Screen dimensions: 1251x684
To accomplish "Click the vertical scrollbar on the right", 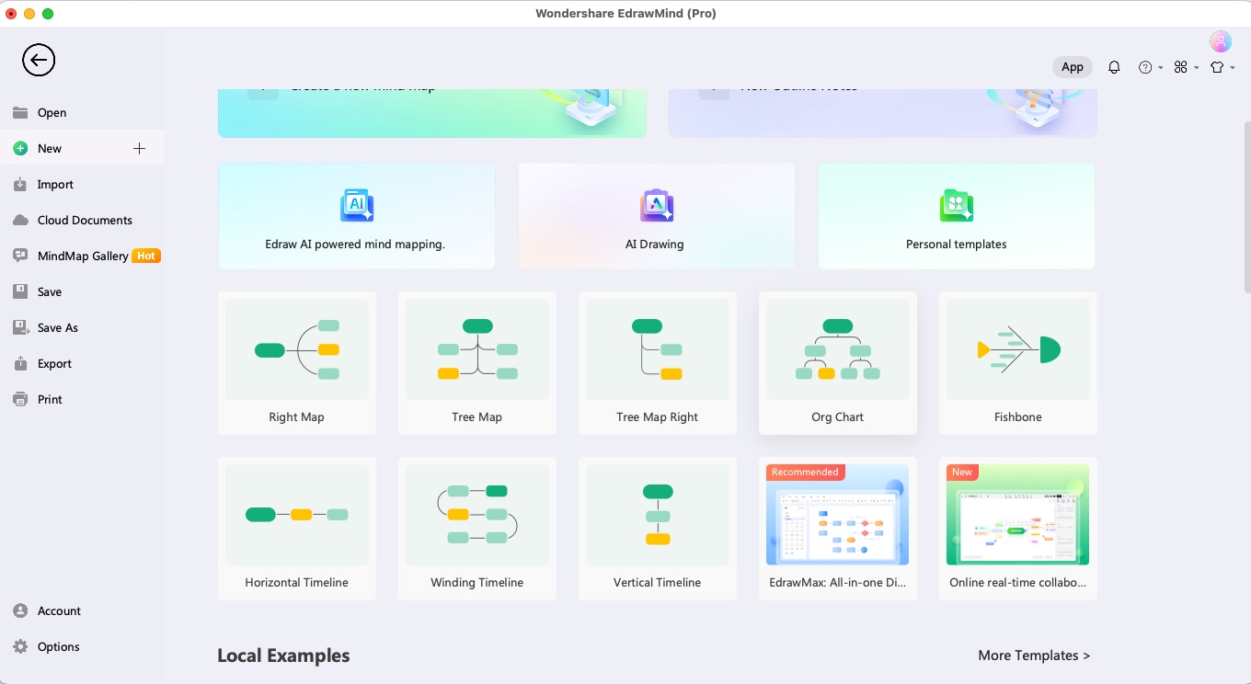I will coord(1246,207).
